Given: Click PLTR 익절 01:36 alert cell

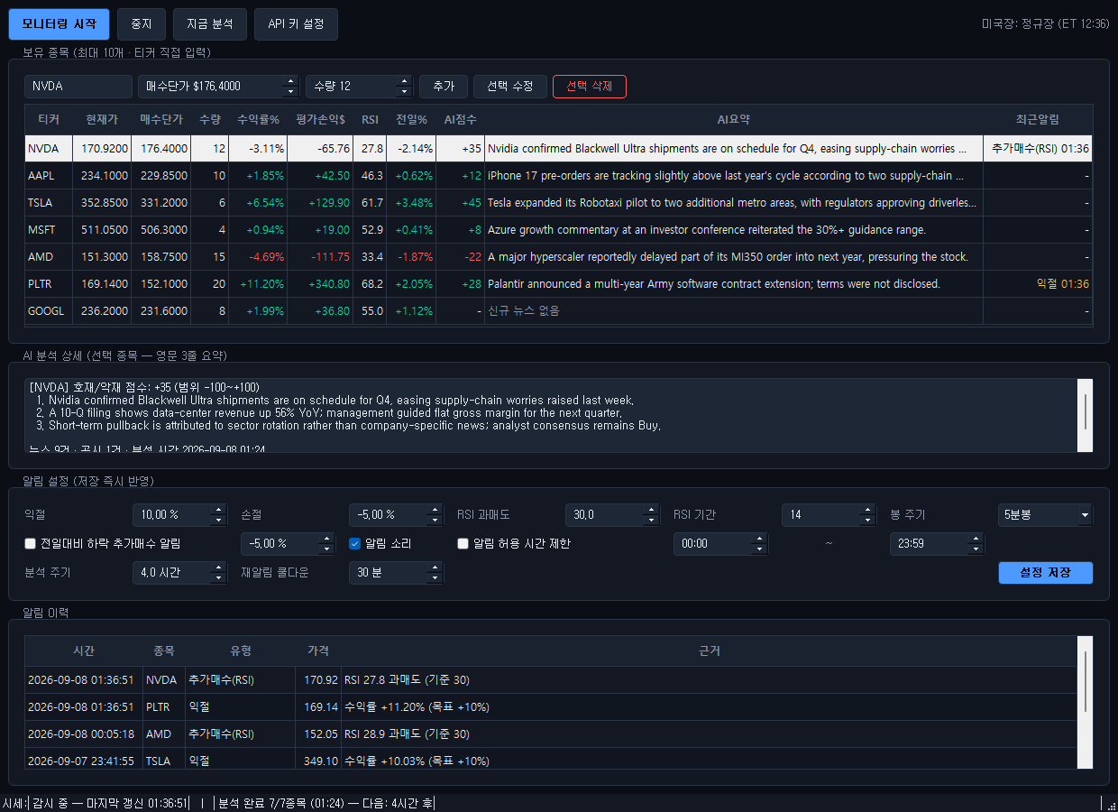Looking at the screenshot, I should [1038, 284].
